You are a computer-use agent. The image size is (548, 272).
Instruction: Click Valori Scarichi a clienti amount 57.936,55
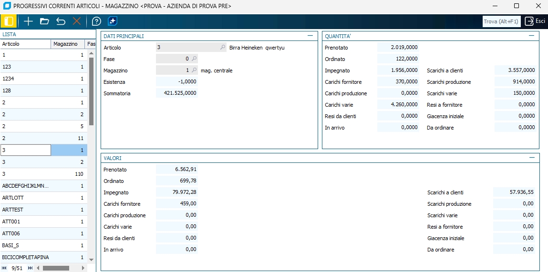click(x=514, y=192)
